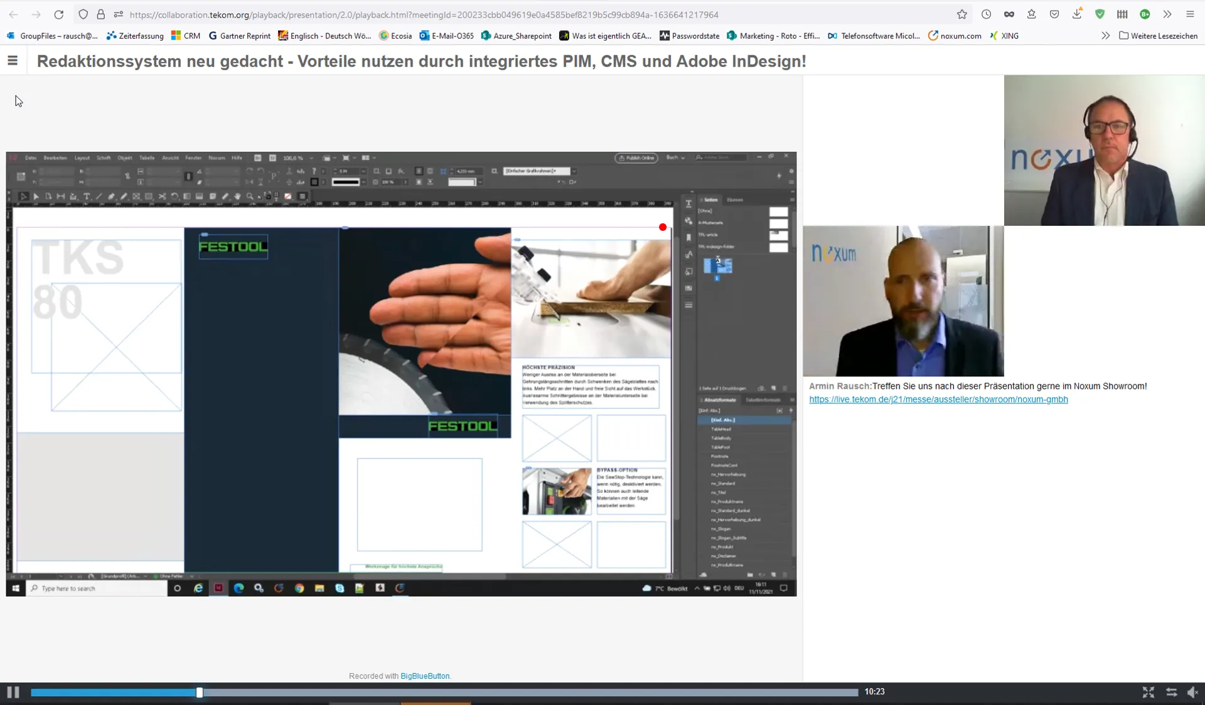Click the browser address bar URL
This screenshot has width=1205, height=705.
coord(424,14)
